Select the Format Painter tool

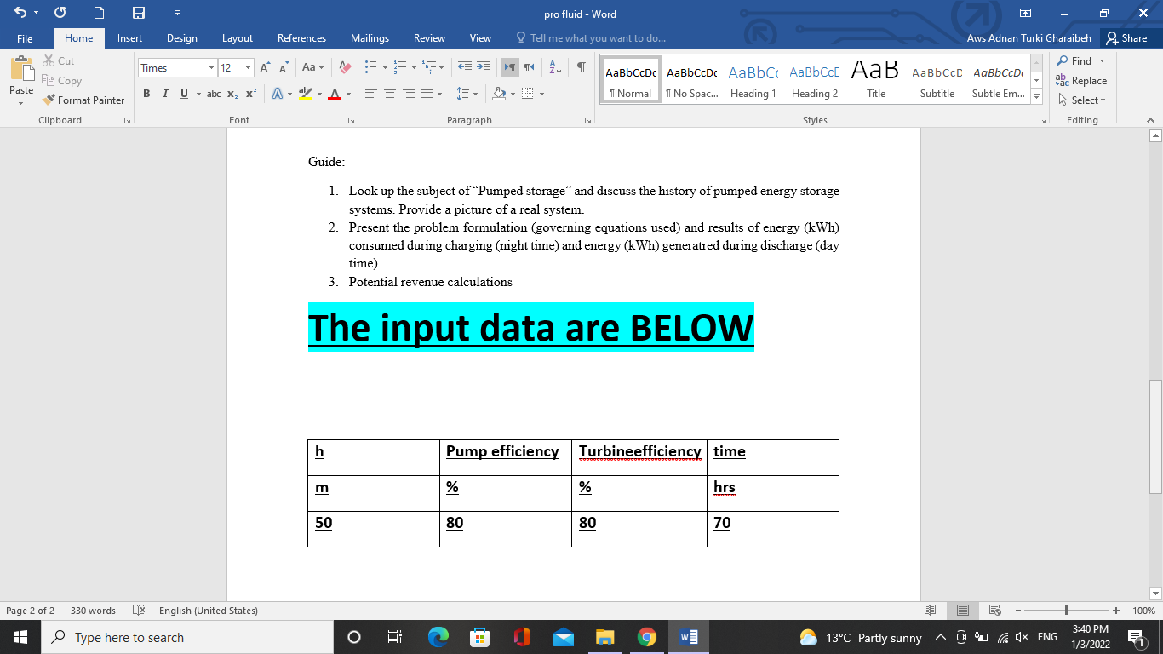[x=83, y=100]
